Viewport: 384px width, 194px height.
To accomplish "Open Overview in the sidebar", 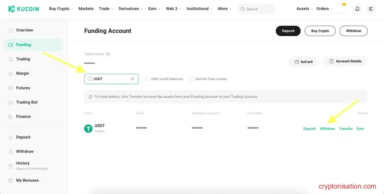I will tap(24, 30).
